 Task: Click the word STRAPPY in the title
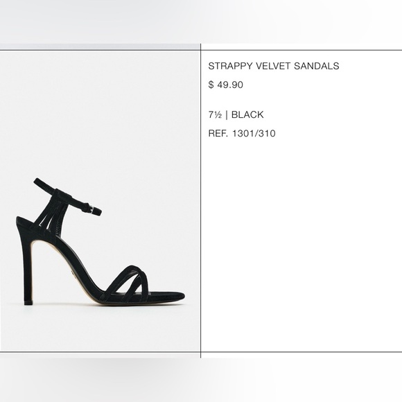click(x=230, y=66)
